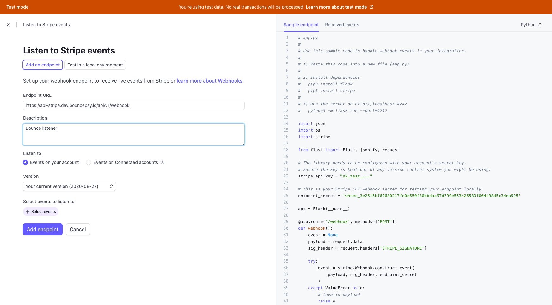Click the 'STRIPE_SIGNATURE' header string

tap(402, 248)
